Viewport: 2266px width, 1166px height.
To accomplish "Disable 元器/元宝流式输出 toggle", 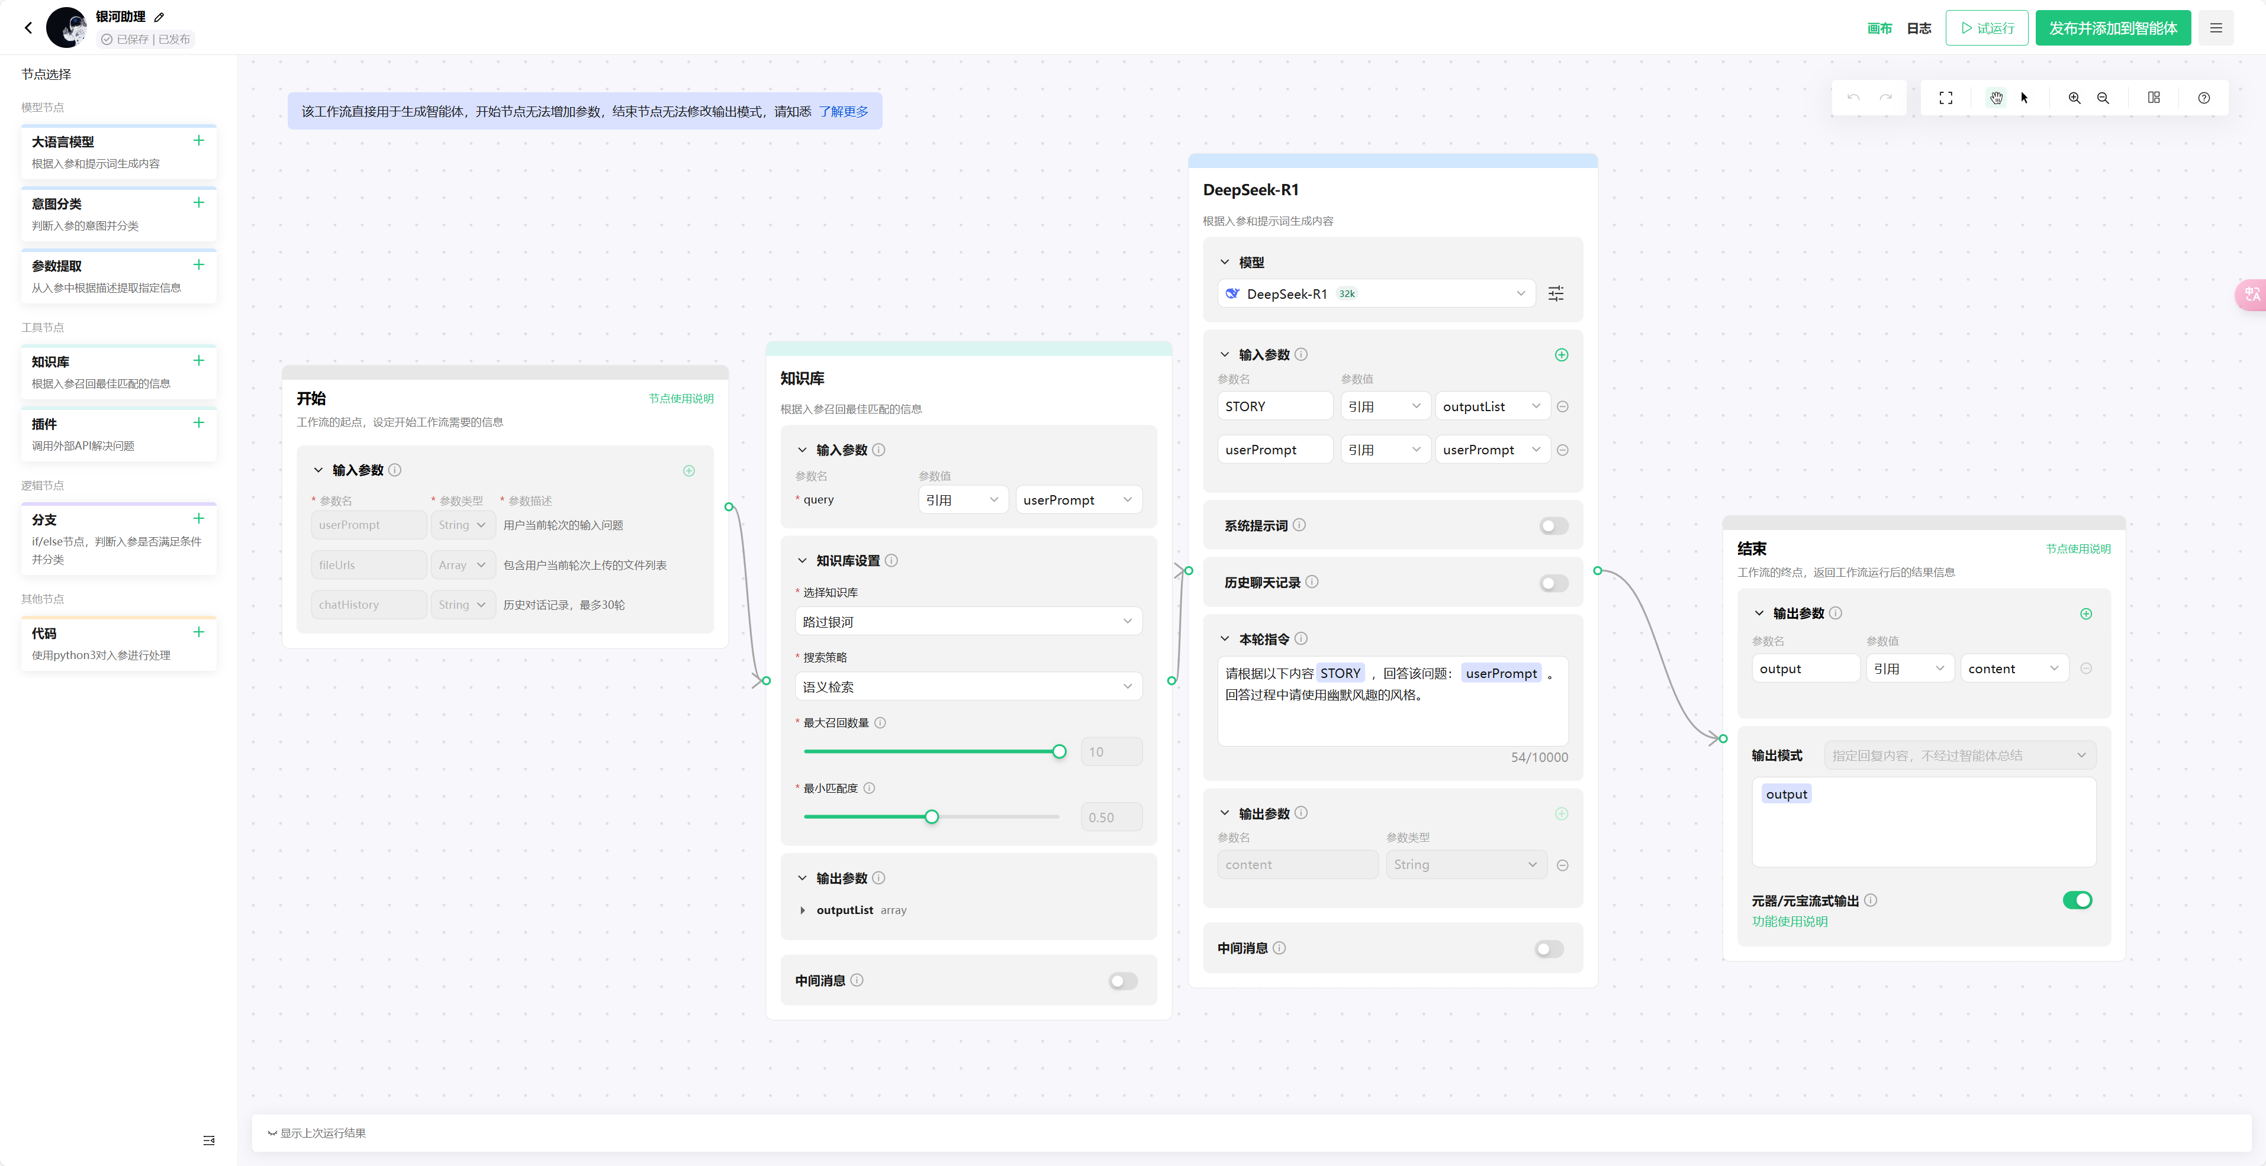I will [x=2077, y=900].
